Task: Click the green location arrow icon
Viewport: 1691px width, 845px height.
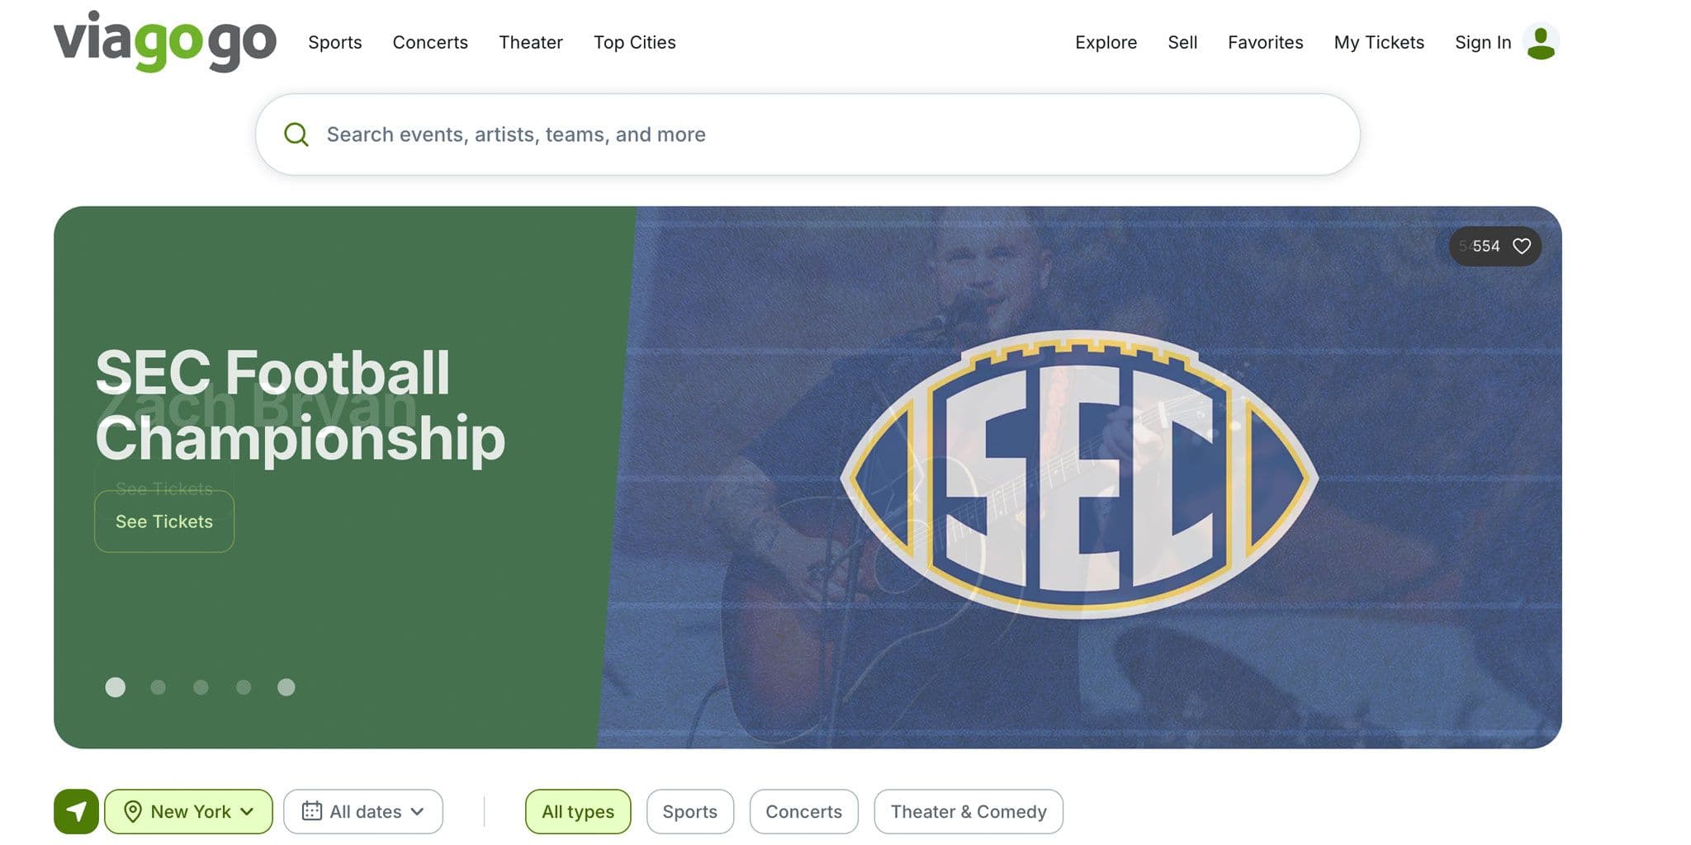Action: (x=76, y=811)
